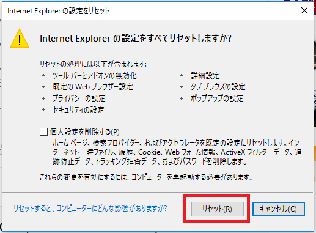This screenshot has width=316, height=233.
Task: Click the heading Internet Explorer の設定をすべてリセットしますか?
Action: point(136,39)
